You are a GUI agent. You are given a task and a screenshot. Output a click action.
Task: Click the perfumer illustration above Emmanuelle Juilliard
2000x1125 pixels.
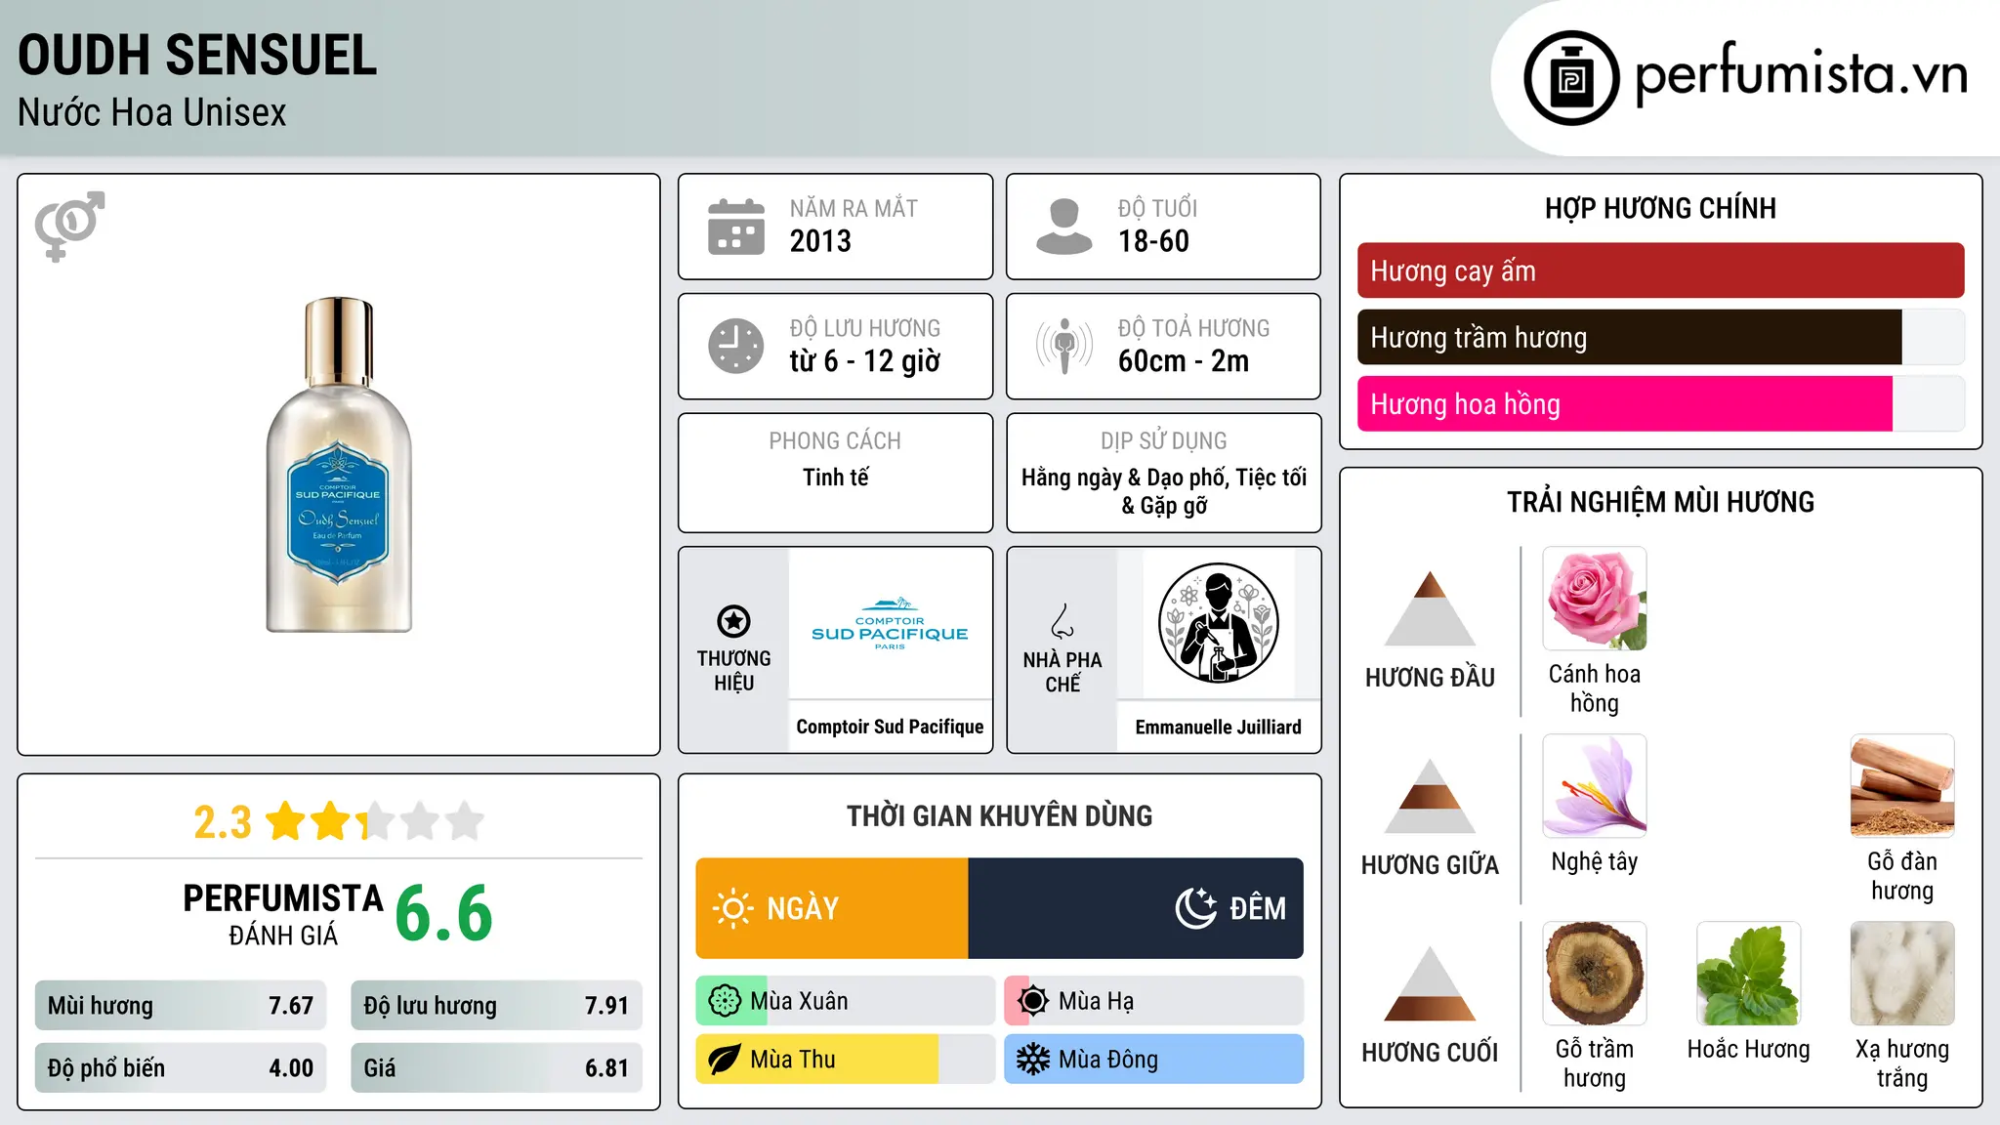(x=1218, y=623)
